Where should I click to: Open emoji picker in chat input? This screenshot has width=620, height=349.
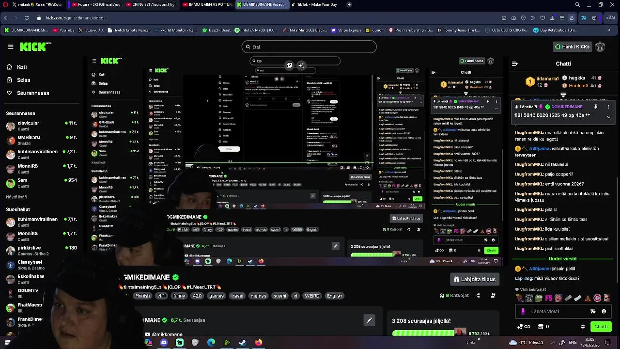click(604, 311)
